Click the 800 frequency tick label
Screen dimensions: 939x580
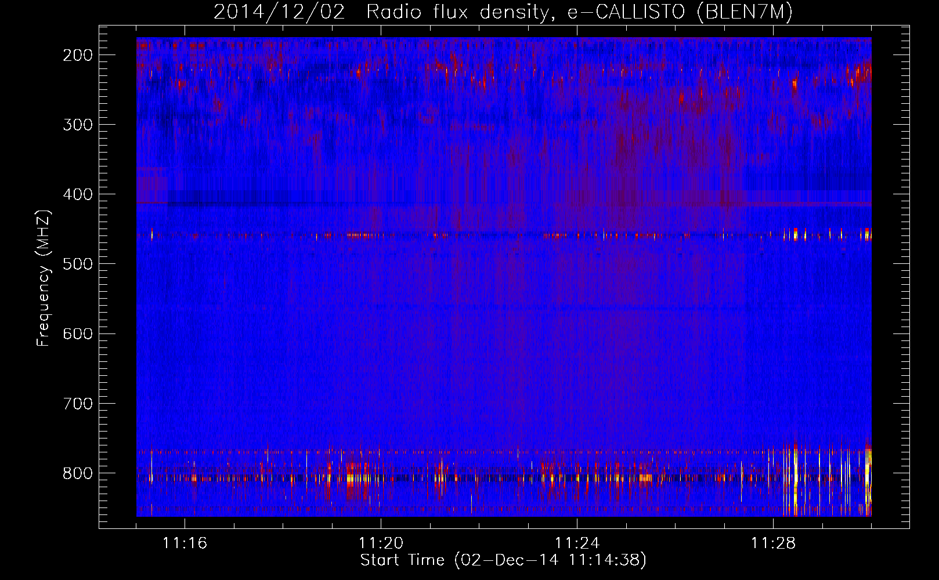point(77,473)
